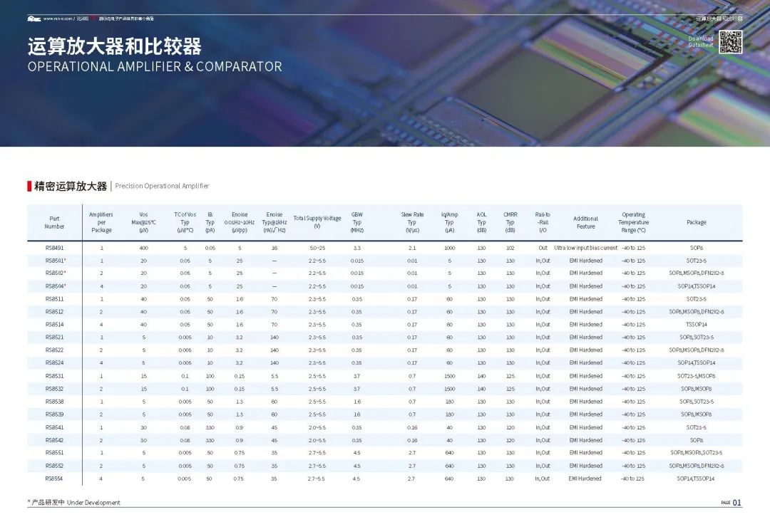
Task: Click the AOL Typ (dB) column header
Action: click(481, 222)
